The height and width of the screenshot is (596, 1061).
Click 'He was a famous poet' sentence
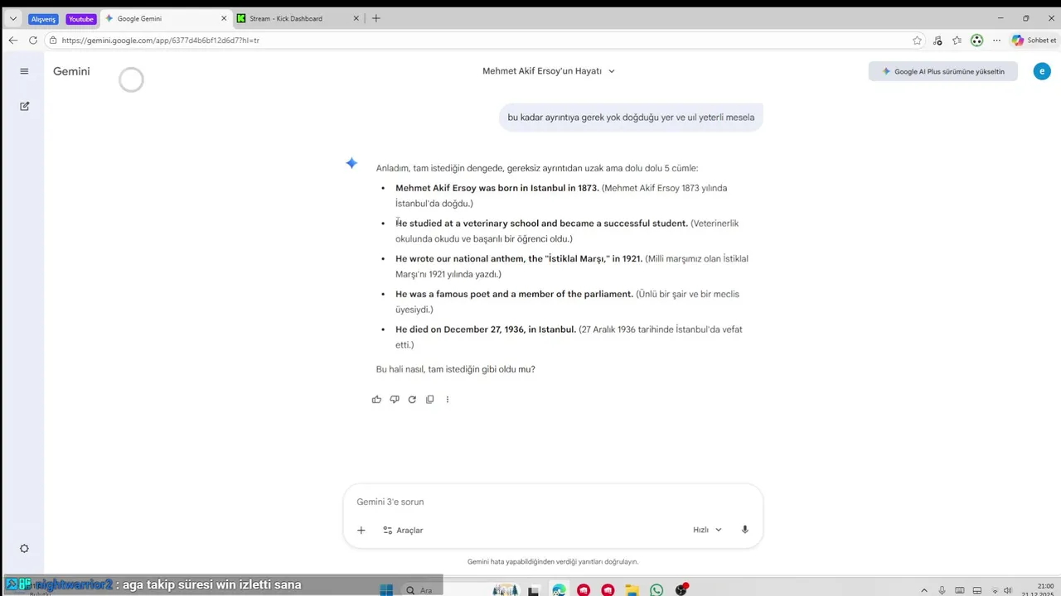tap(514, 294)
